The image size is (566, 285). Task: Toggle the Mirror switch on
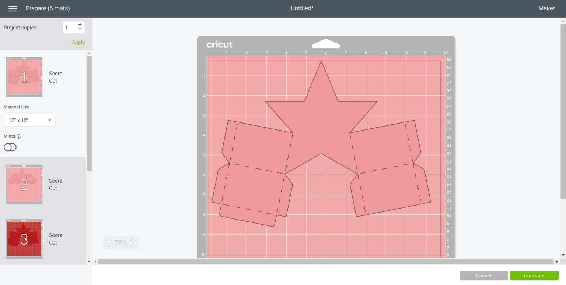click(x=10, y=147)
